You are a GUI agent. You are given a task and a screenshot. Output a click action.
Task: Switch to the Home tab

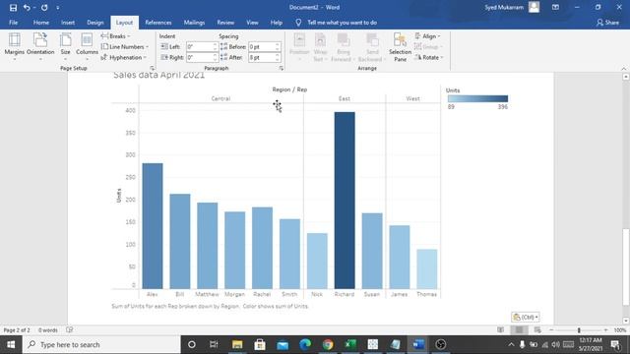pyautogui.click(x=41, y=23)
